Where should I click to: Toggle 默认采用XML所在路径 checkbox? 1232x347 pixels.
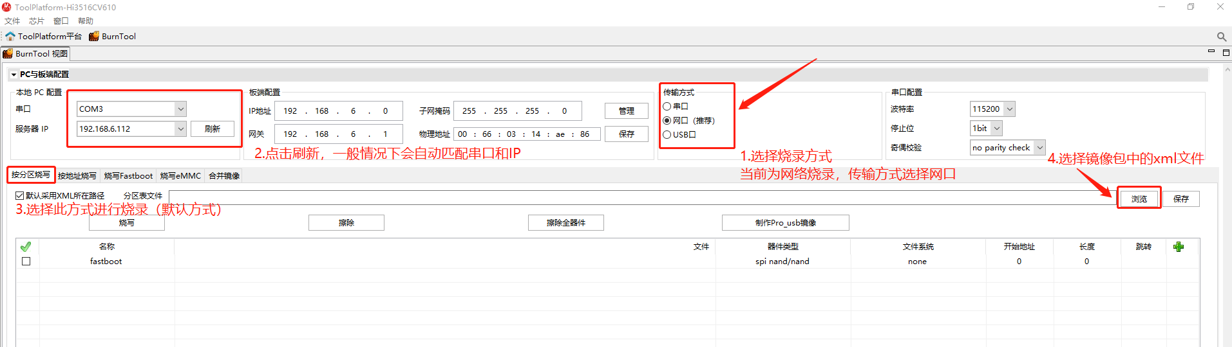click(x=20, y=196)
